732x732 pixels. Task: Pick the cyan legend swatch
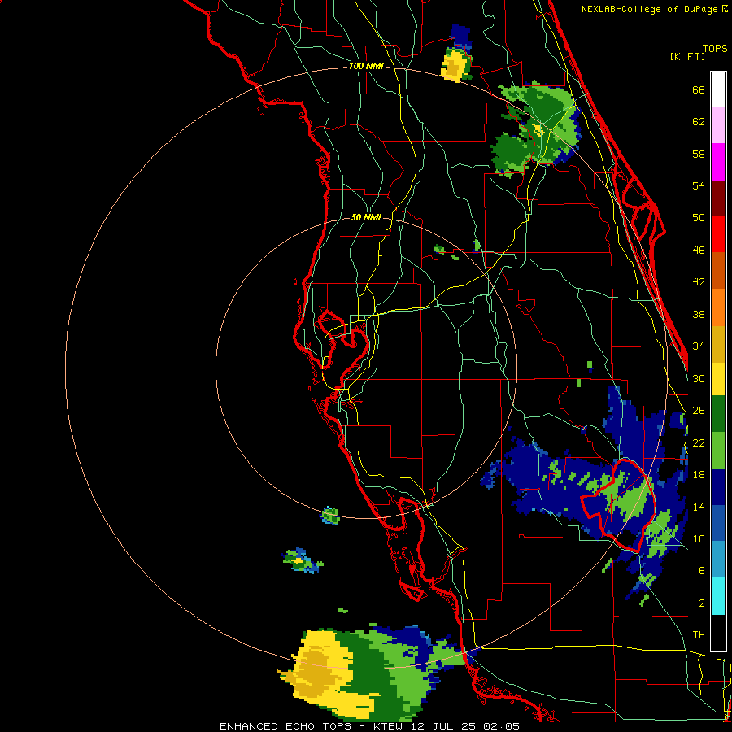point(718,596)
